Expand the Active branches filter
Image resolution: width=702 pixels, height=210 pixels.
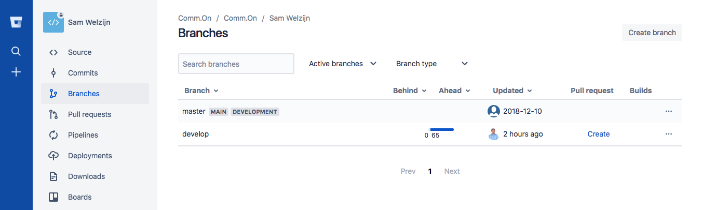tap(343, 64)
